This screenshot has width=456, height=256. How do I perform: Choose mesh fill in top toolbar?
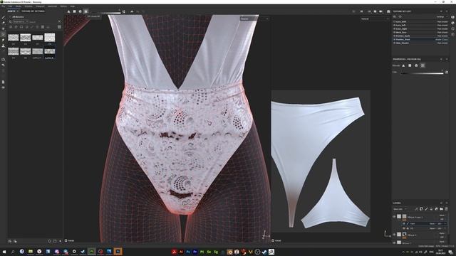(81, 11)
